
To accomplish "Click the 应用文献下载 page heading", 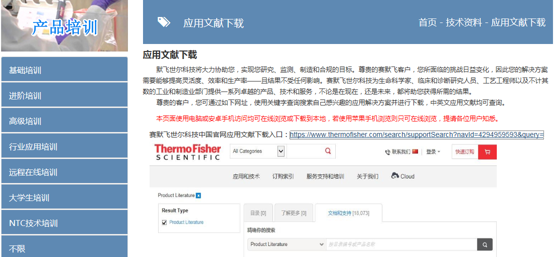I will pyautogui.click(x=170, y=54).
